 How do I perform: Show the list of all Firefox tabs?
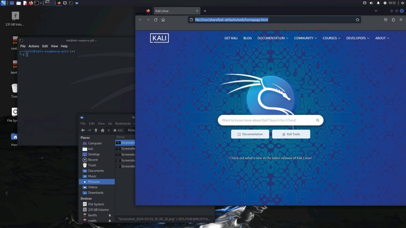click(376, 11)
